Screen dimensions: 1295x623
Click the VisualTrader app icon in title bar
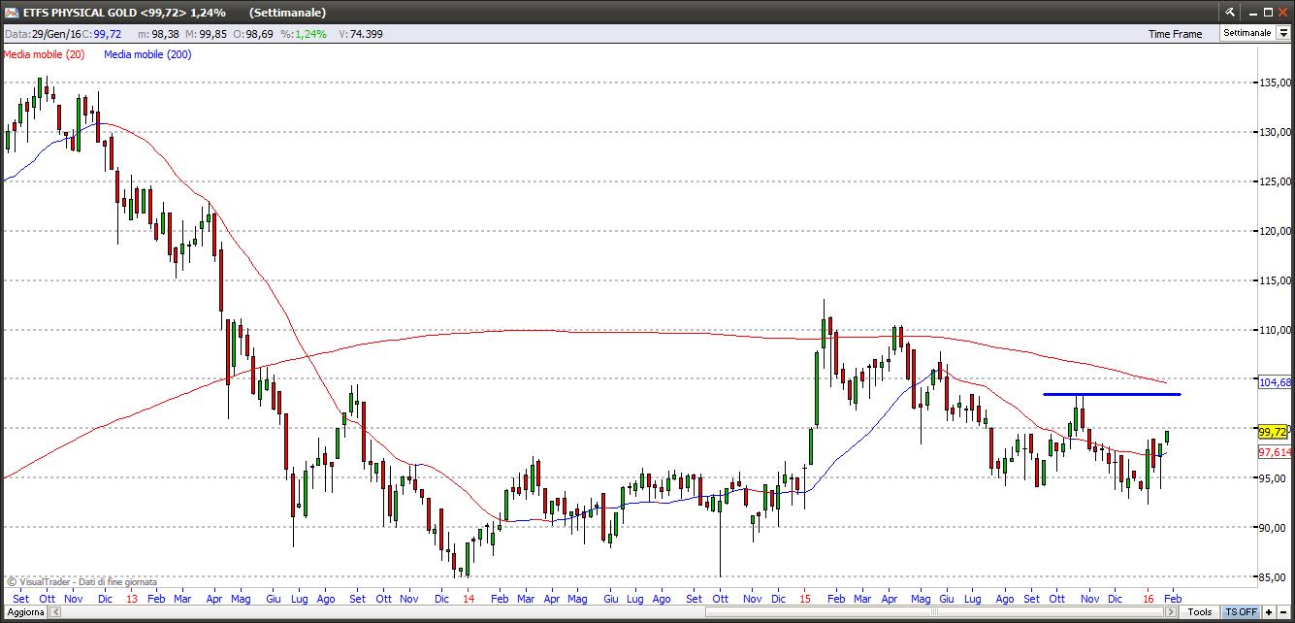(11, 13)
